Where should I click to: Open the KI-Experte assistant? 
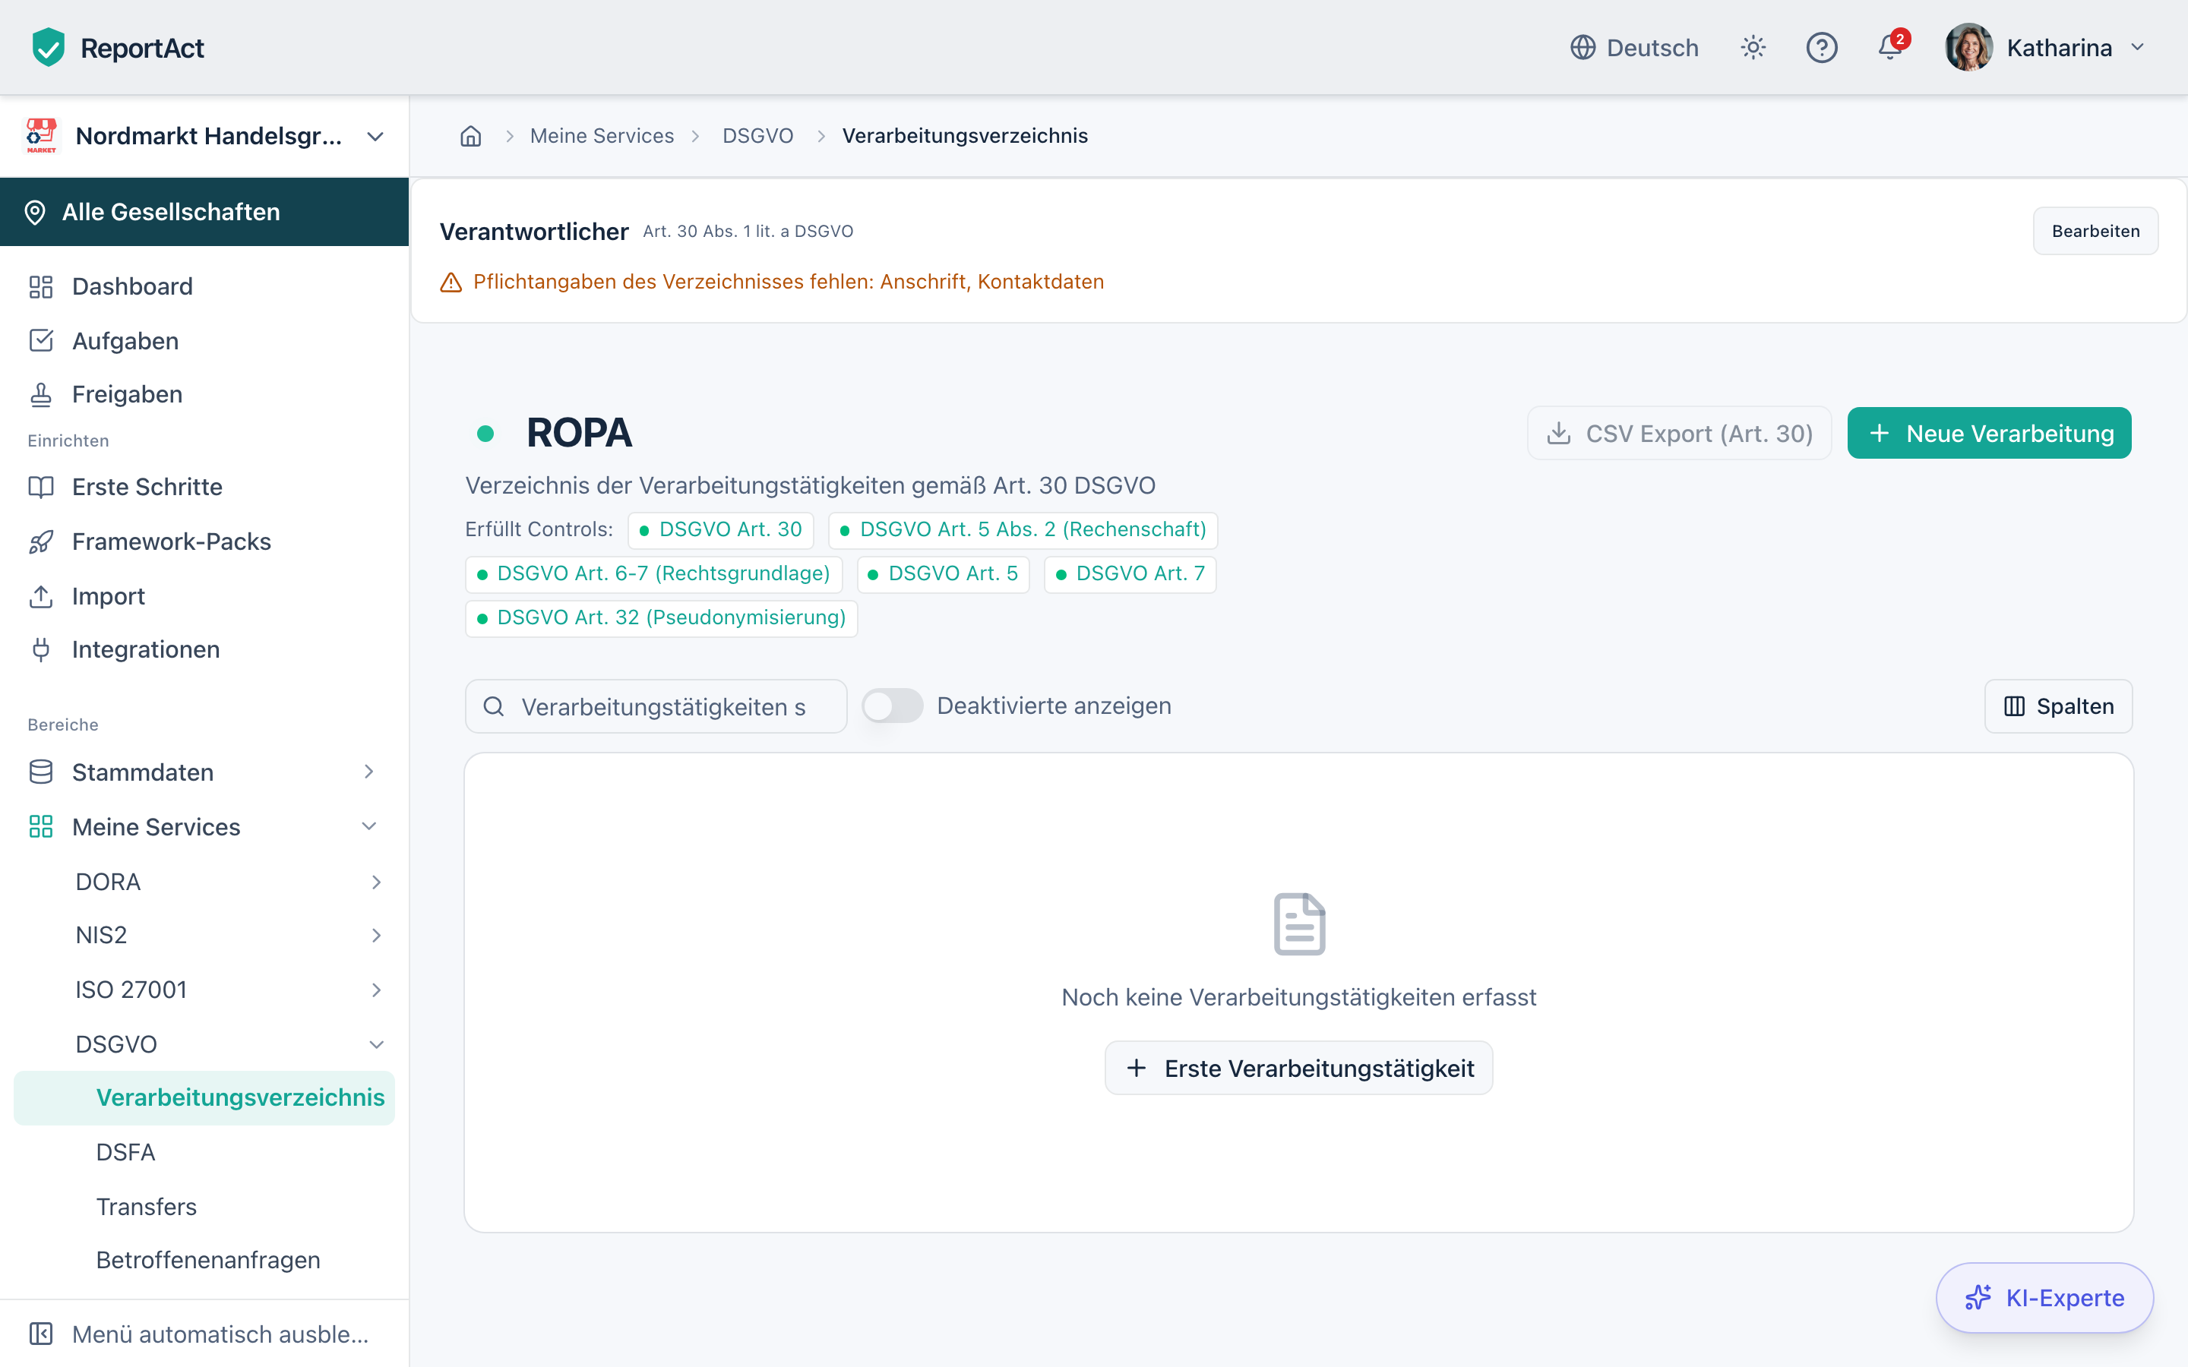[x=2044, y=1297]
